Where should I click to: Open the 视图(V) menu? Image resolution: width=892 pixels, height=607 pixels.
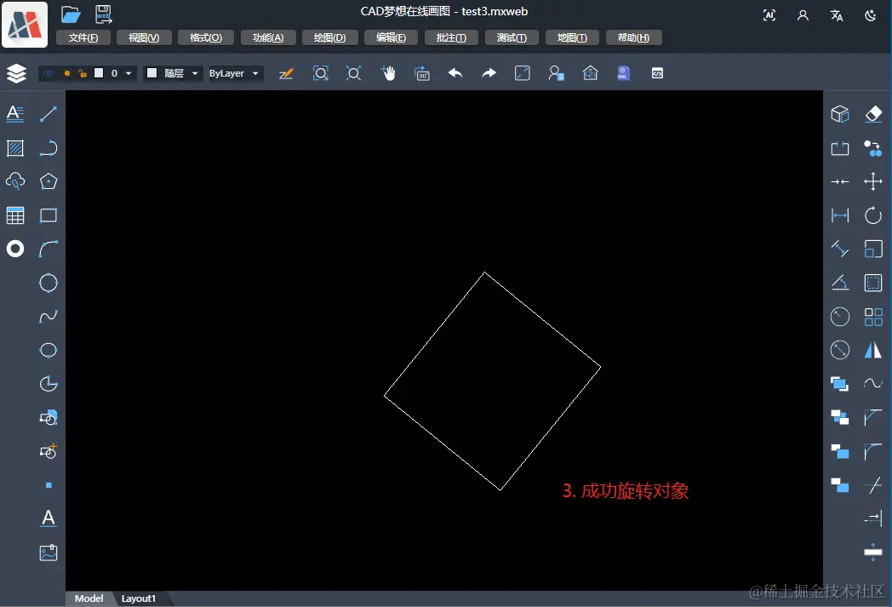pyautogui.click(x=144, y=37)
